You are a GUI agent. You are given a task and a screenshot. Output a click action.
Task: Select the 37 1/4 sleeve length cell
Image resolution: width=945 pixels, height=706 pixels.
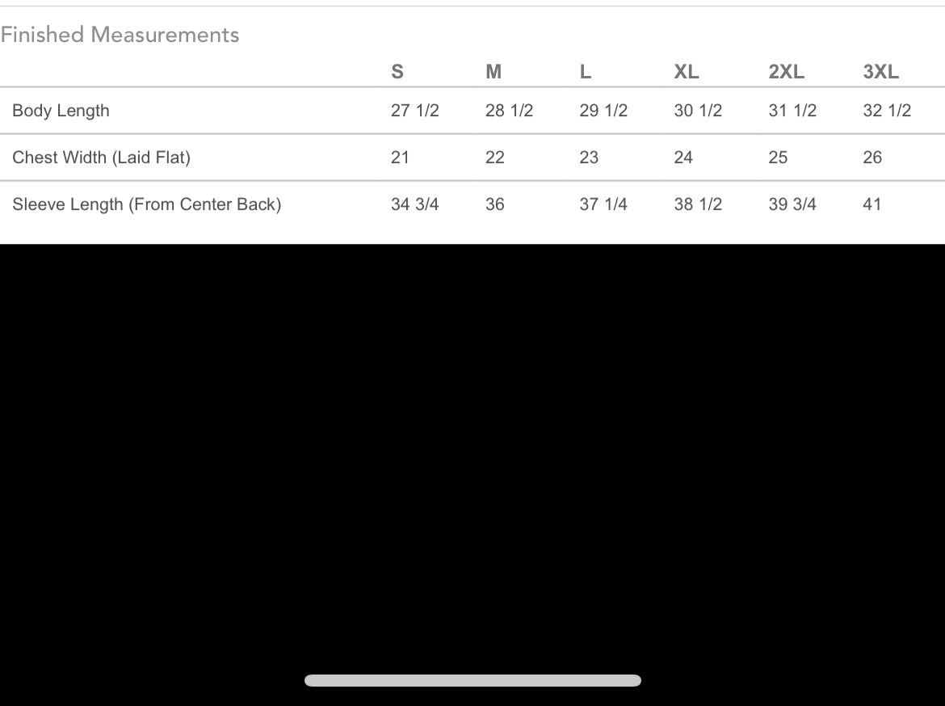click(603, 204)
